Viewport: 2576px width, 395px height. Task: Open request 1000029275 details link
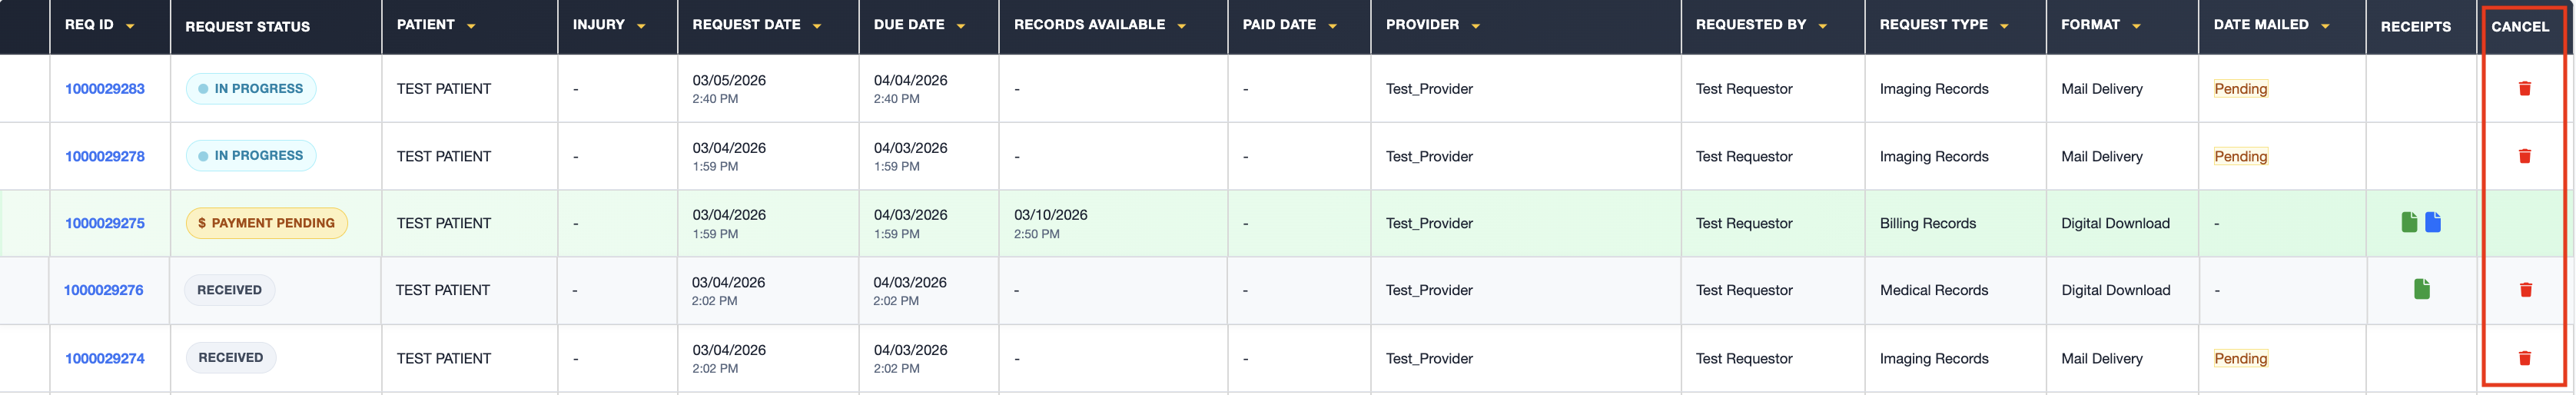pyautogui.click(x=104, y=223)
